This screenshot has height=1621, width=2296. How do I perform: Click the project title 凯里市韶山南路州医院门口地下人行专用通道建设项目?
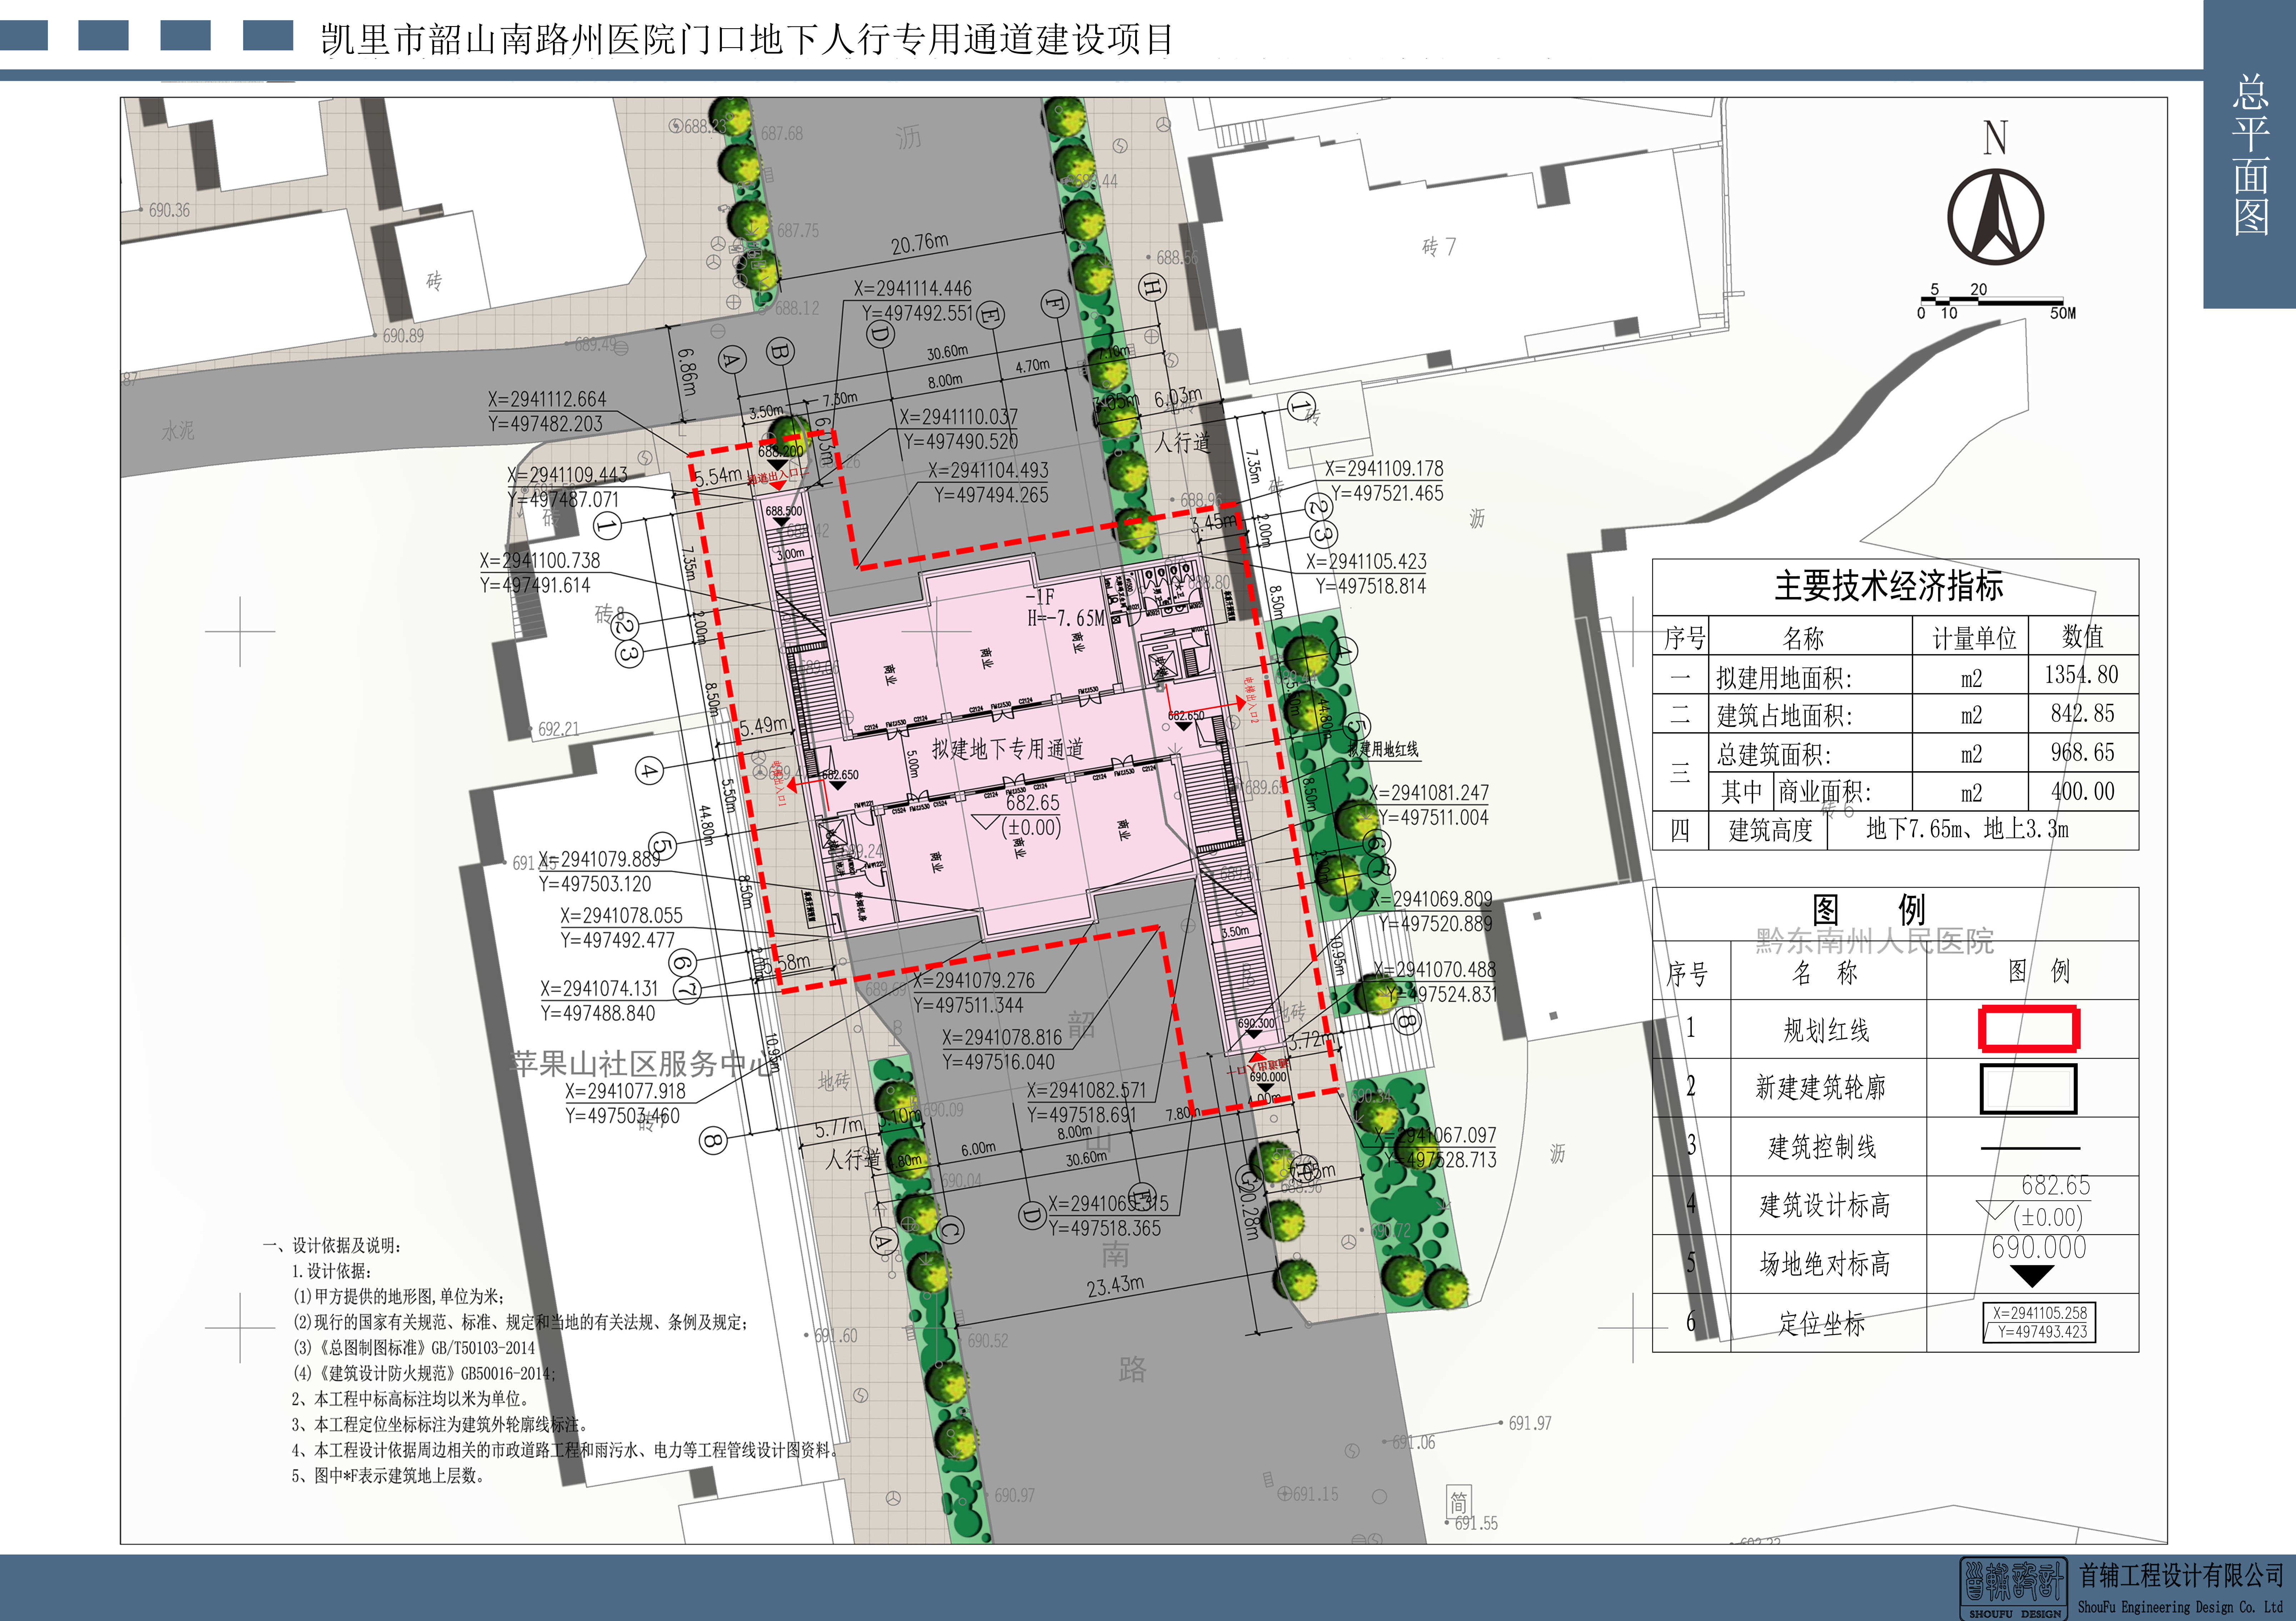coord(747,40)
